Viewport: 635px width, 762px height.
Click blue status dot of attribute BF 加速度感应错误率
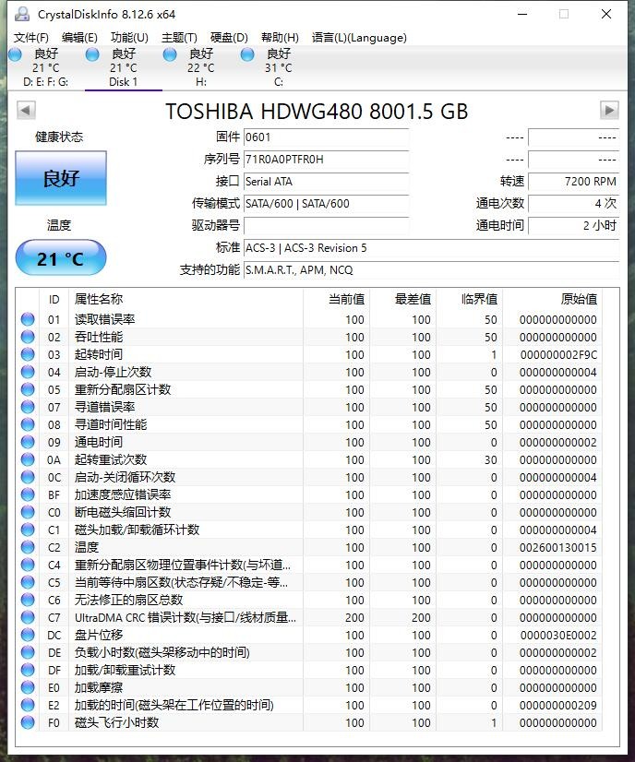click(x=28, y=494)
